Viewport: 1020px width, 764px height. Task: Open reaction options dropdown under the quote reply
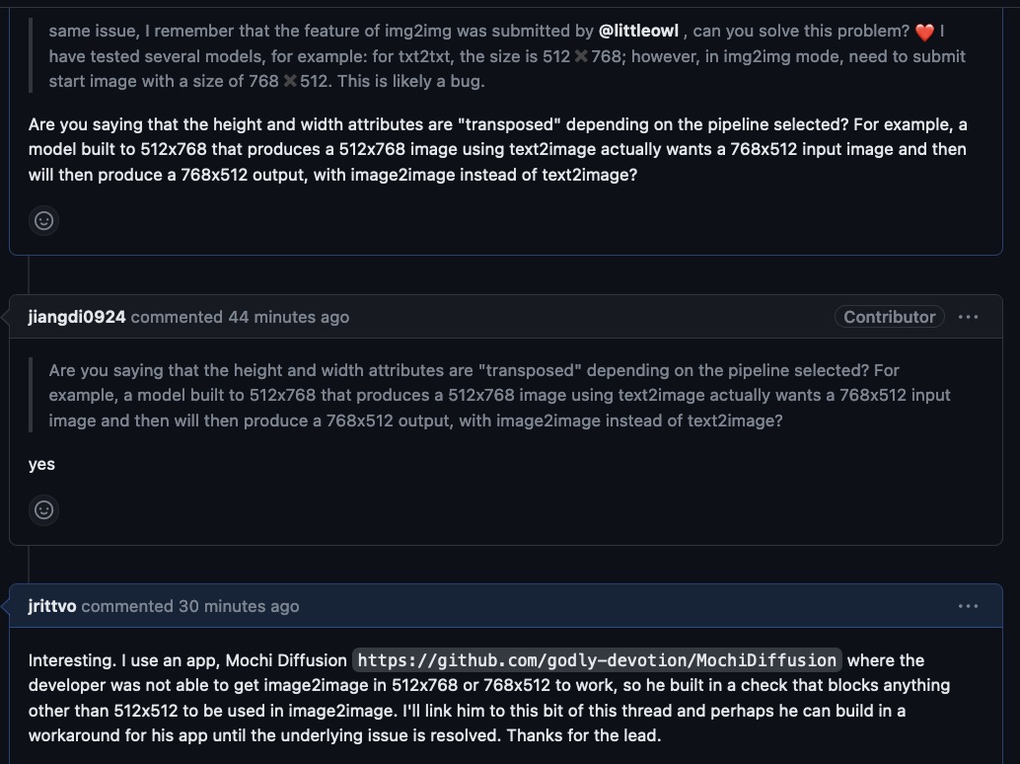point(43,510)
